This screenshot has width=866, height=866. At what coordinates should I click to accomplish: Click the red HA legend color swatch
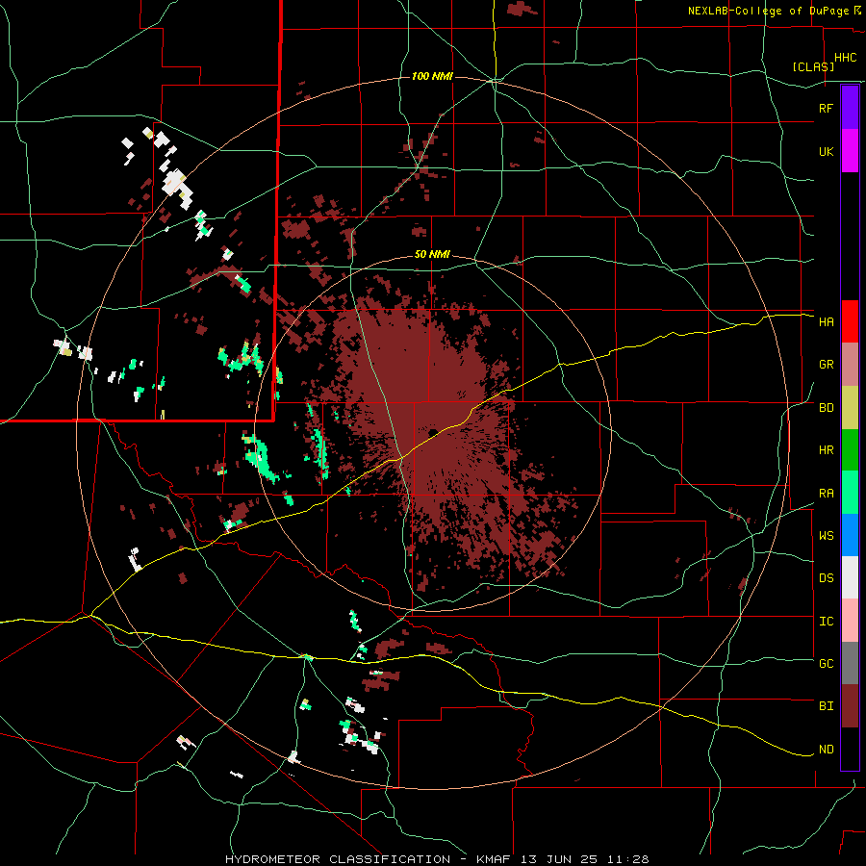(x=850, y=321)
